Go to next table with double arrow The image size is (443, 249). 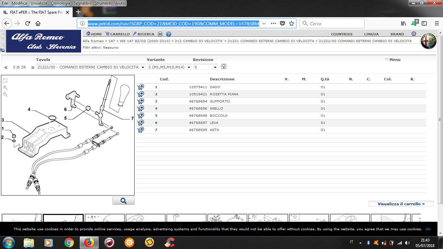[32, 67]
